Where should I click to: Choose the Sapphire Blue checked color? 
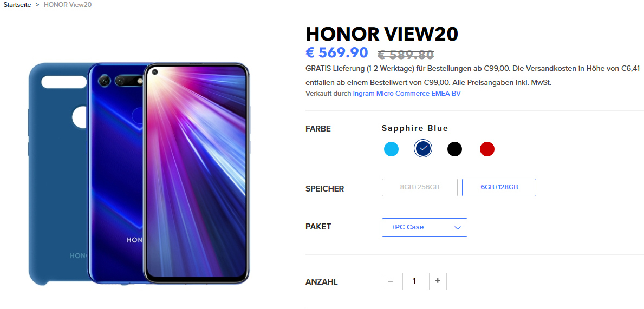[423, 149]
